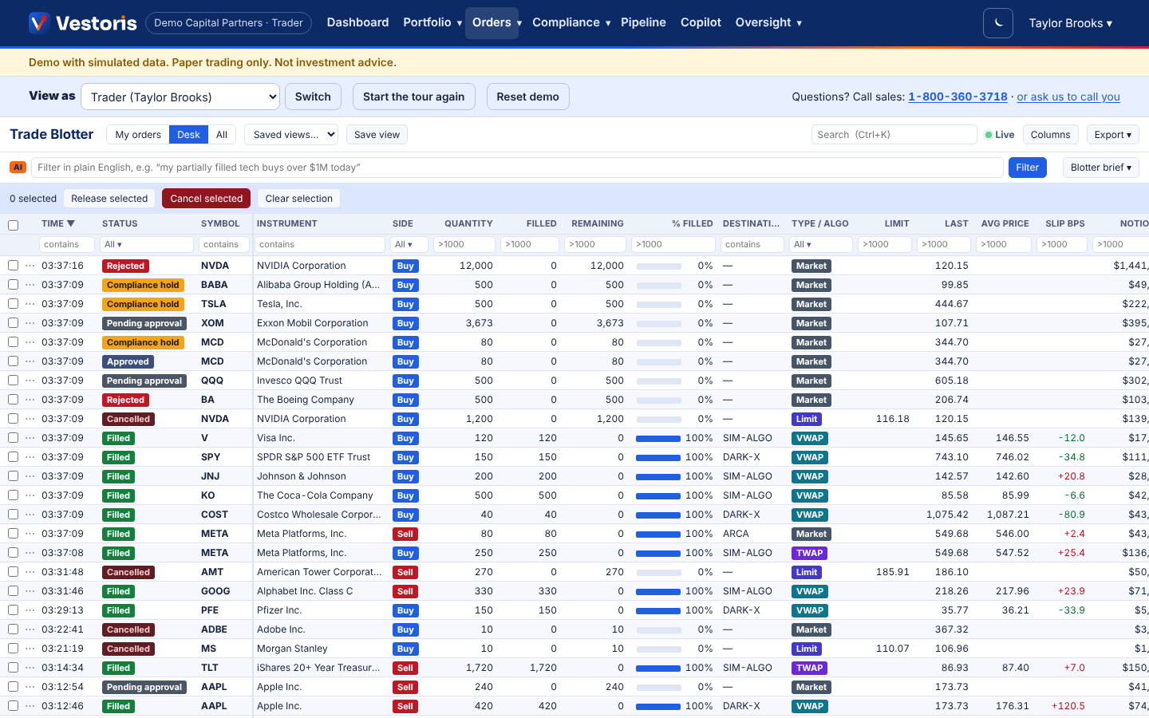The width and height of the screenshot is (1149, 718).
Task: Open row actions menu for the Rejected NVDA order
Action: (30, 266)
